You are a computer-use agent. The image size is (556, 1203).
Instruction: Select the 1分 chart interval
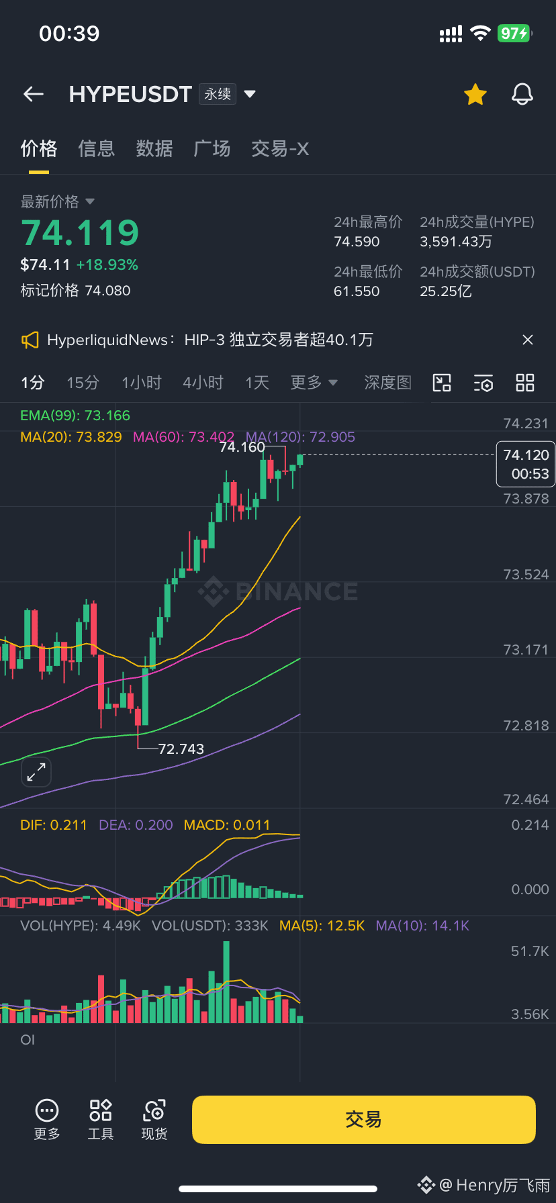pyautogui.click(x=32, y=383)
